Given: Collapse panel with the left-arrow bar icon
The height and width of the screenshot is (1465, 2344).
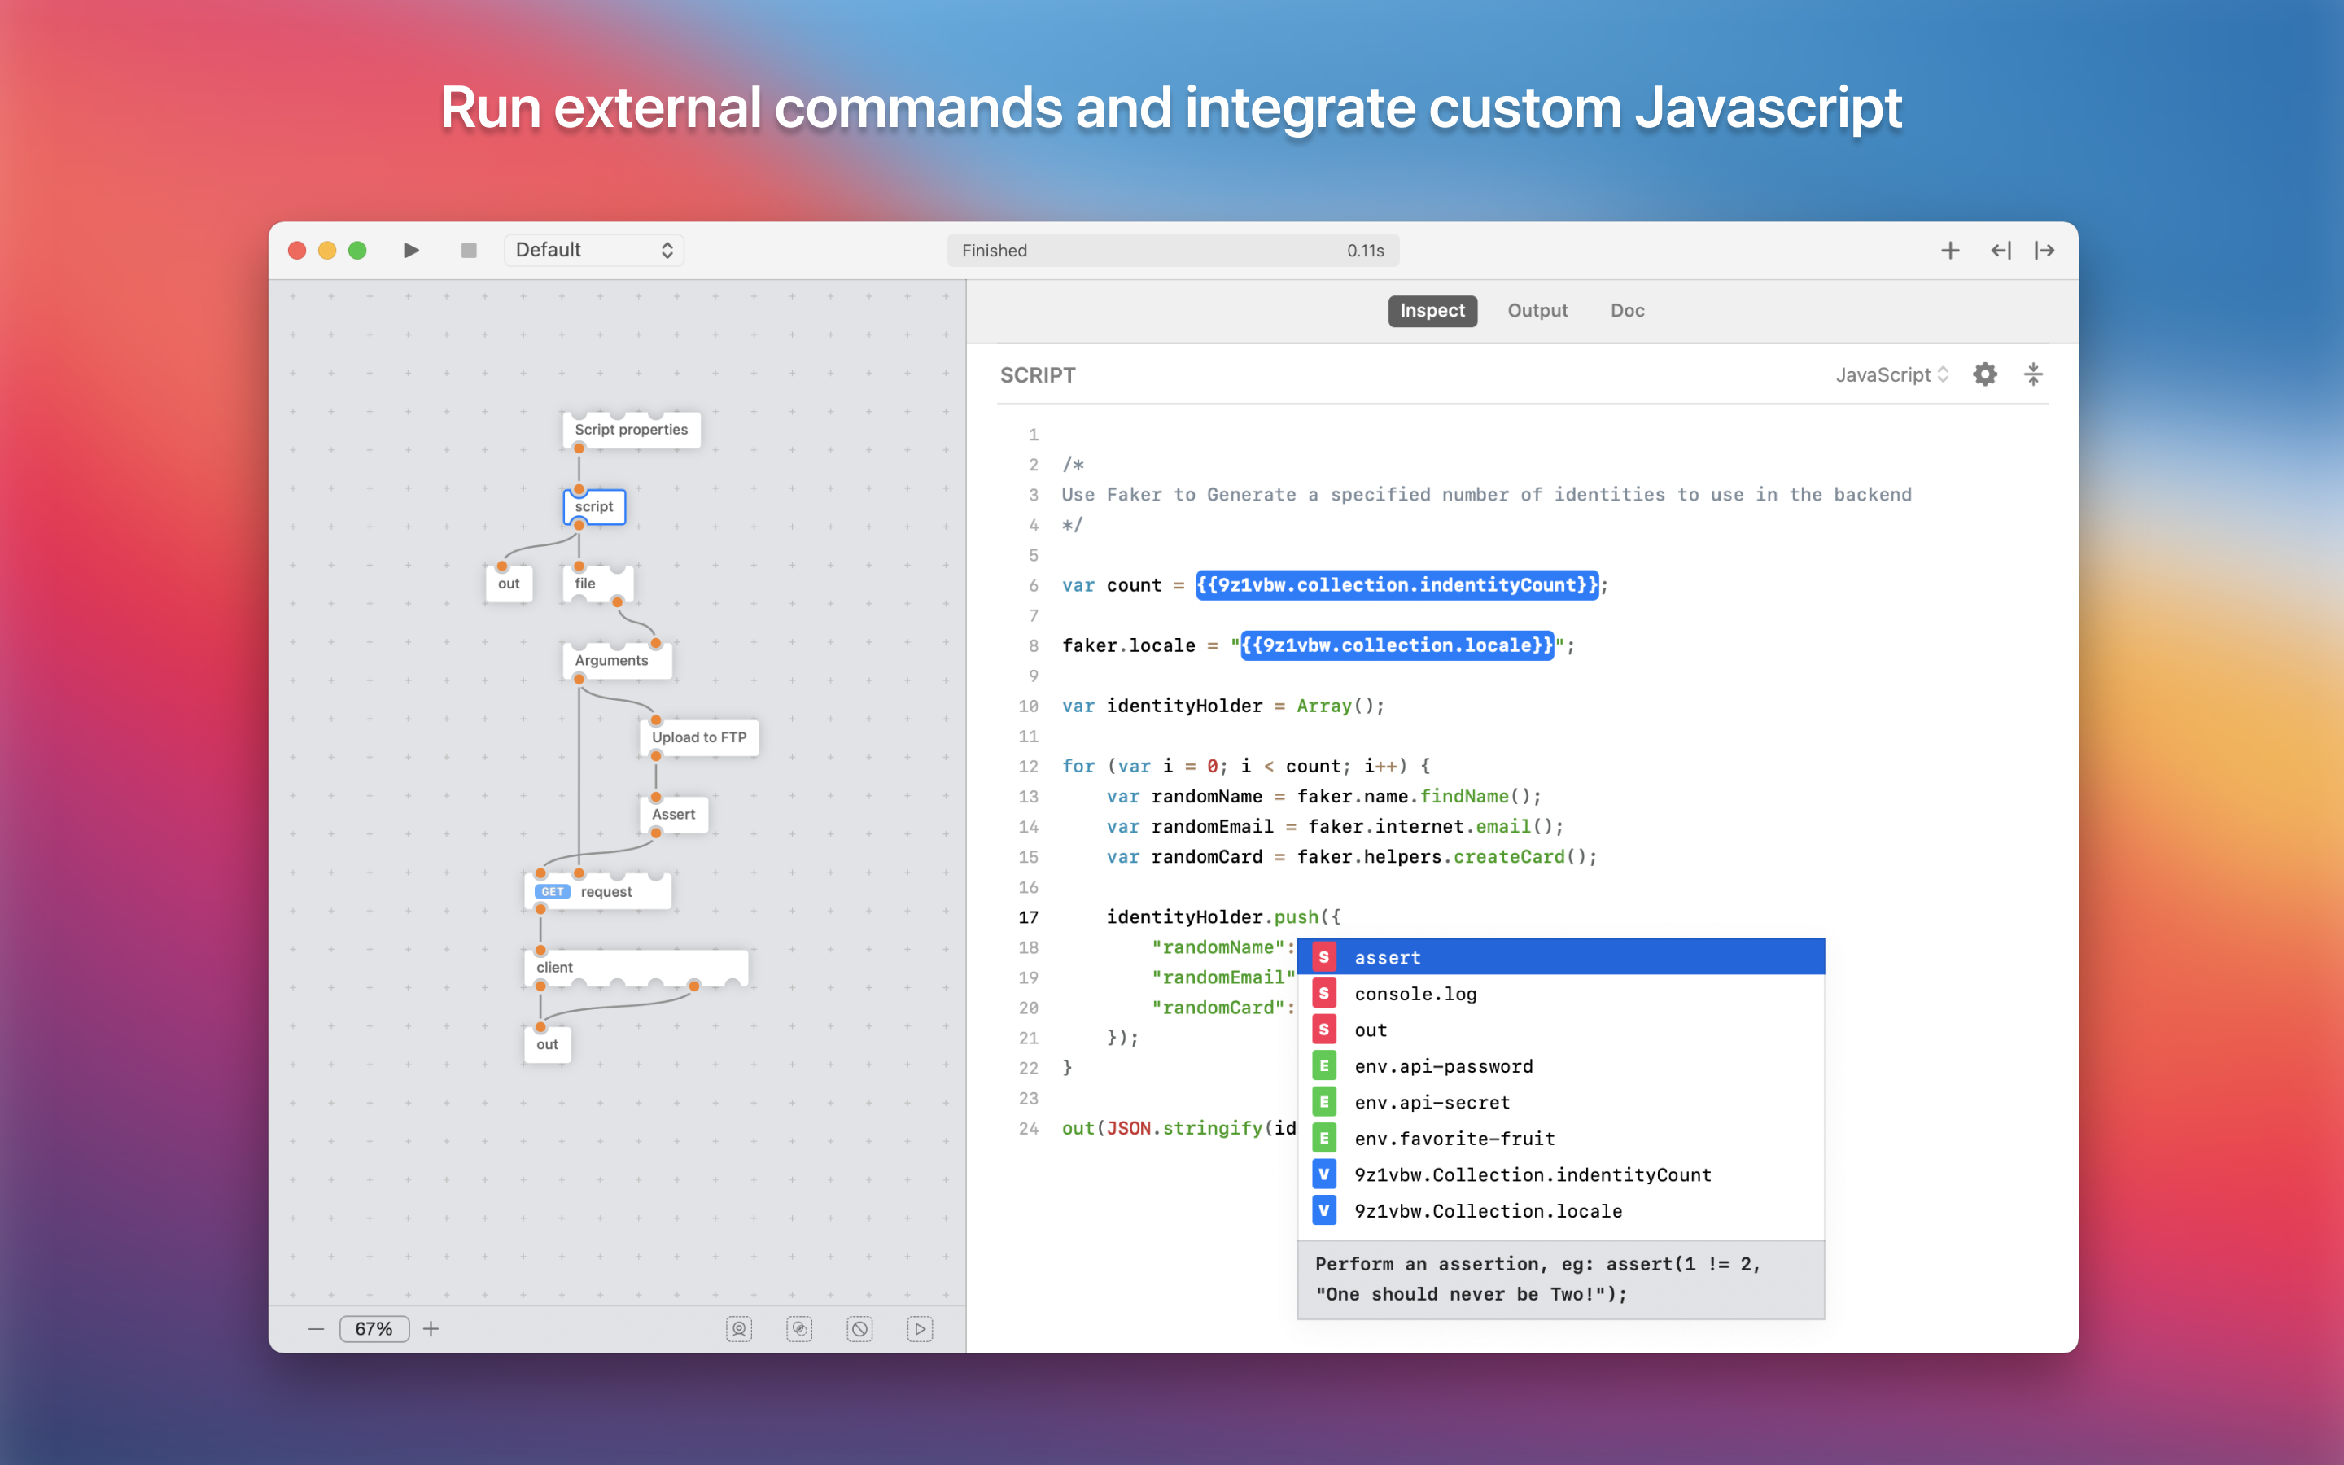Looking at the screenshot, I should point(2001,251).
